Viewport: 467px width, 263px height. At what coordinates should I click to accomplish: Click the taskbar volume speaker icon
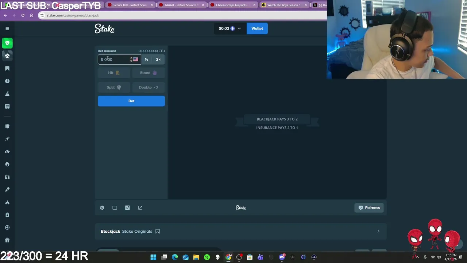439,257
